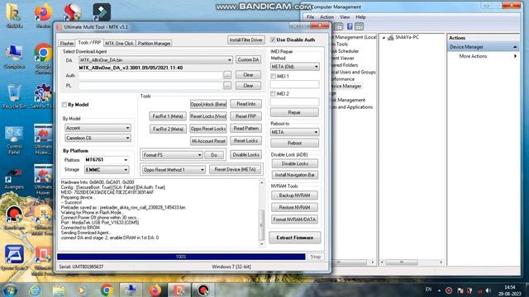
Task: Click the Backup NVRAM button
Action: [294, 196]
